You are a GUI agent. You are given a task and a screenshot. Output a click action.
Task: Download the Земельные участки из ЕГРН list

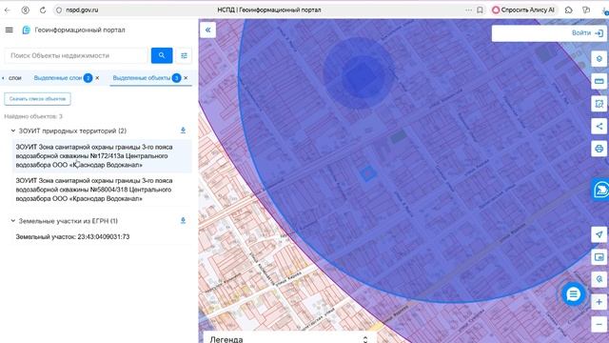183,221
